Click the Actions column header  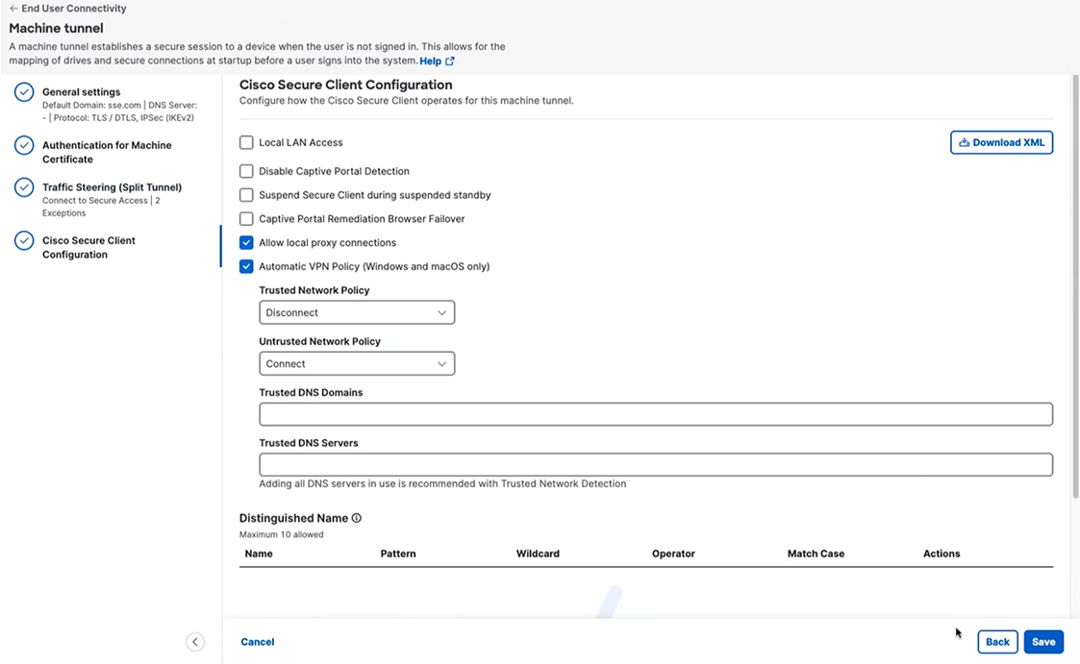942,553
